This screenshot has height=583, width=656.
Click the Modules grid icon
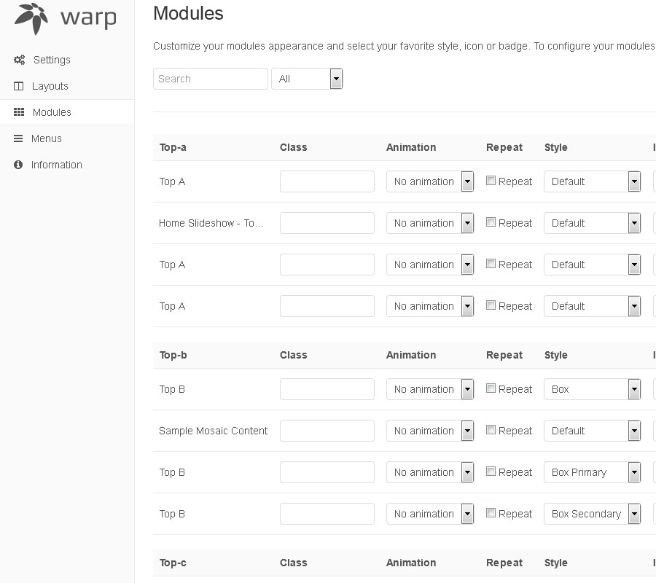click(20, 112)
